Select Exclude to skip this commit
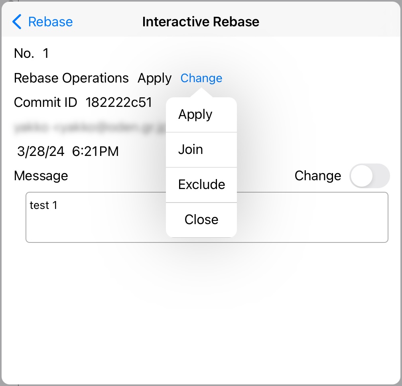402x386 pixels. click(202, 184)
